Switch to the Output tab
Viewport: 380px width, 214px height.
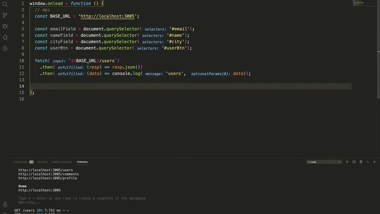[x=43, y=162]
